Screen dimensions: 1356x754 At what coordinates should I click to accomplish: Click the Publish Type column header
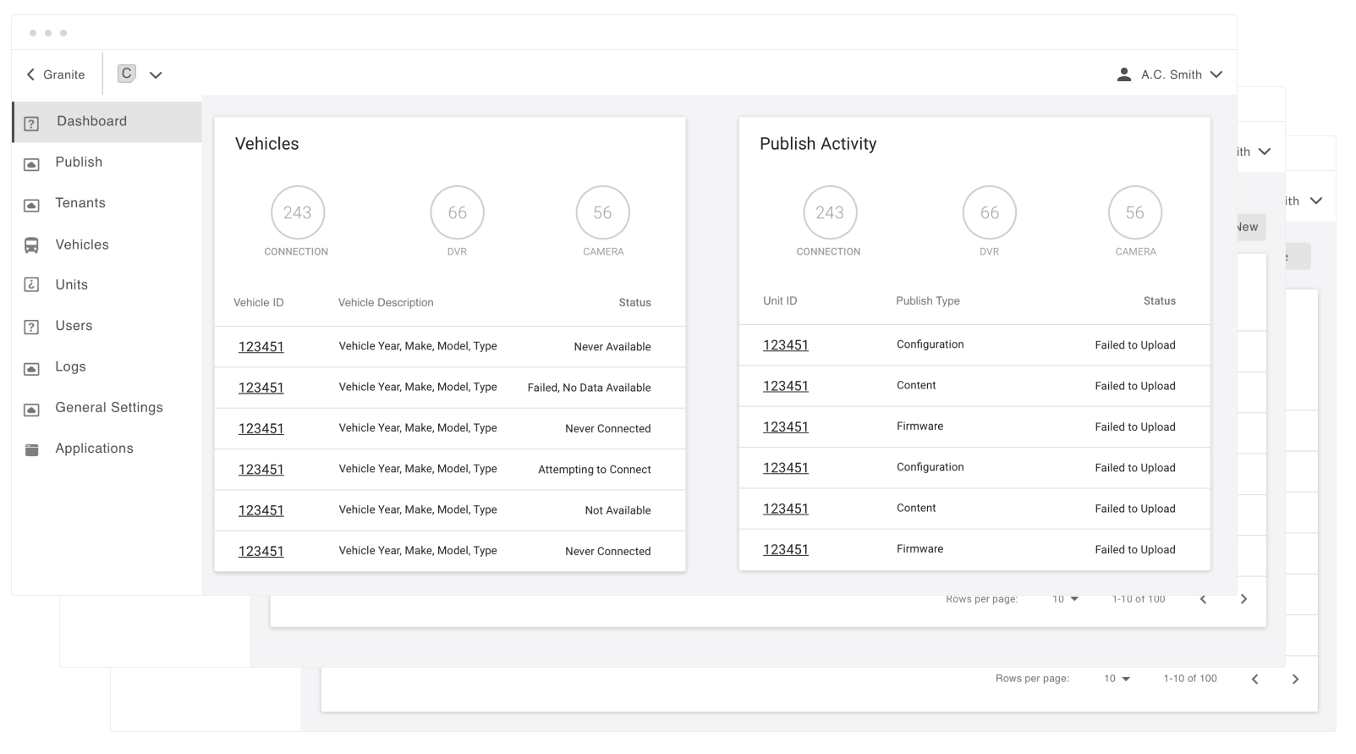tap(928, 300)
